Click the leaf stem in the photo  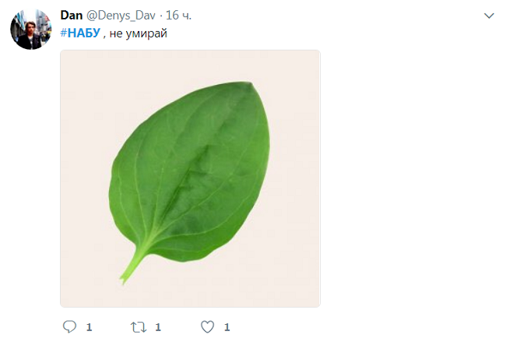click(x=129, y=267)
